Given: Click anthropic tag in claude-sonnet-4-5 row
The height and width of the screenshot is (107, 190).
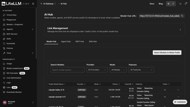Looking at the screenshot, I should pyautogui.click(x=82, y=97).
